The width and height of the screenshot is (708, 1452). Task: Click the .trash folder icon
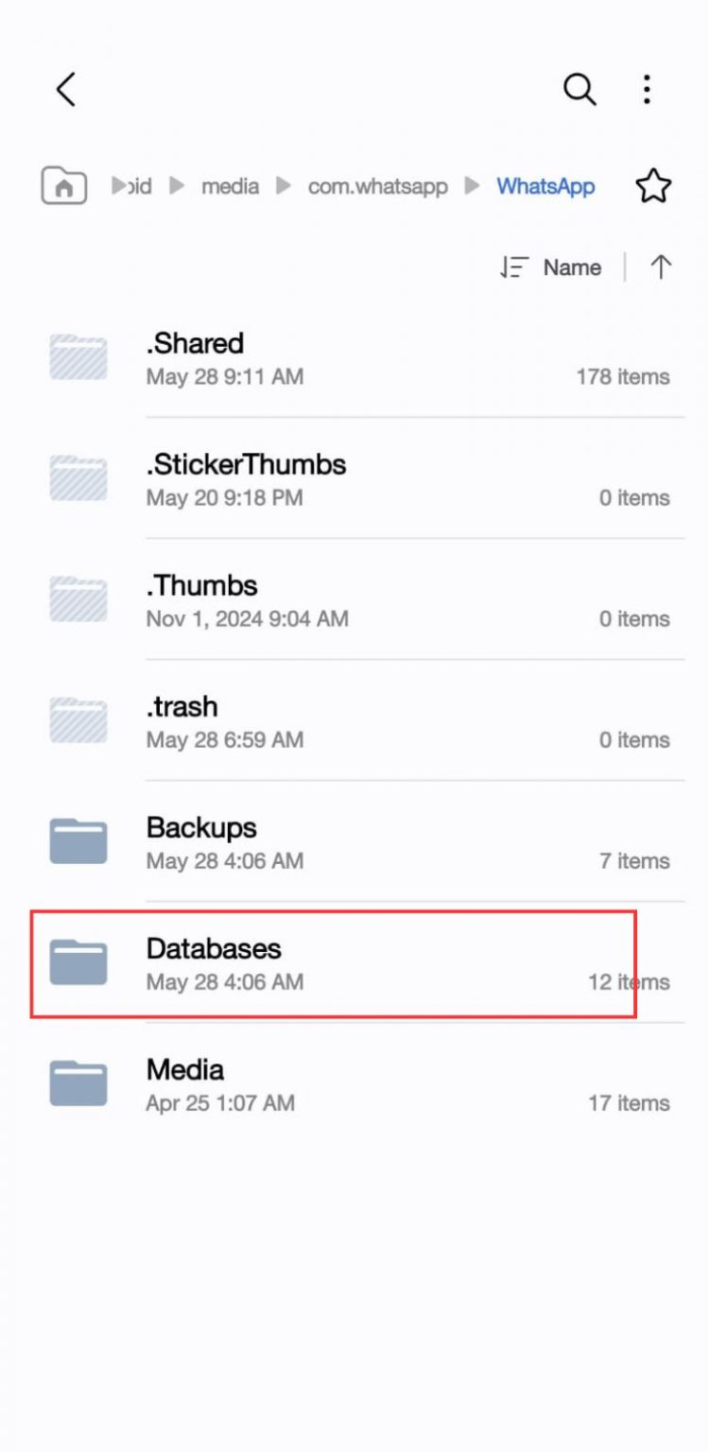[78, 720]
